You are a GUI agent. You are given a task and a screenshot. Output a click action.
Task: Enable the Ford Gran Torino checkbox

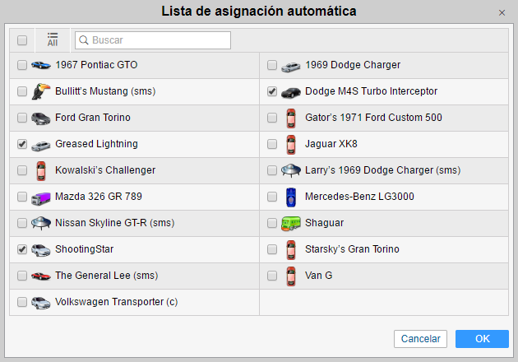click(22, 118)
